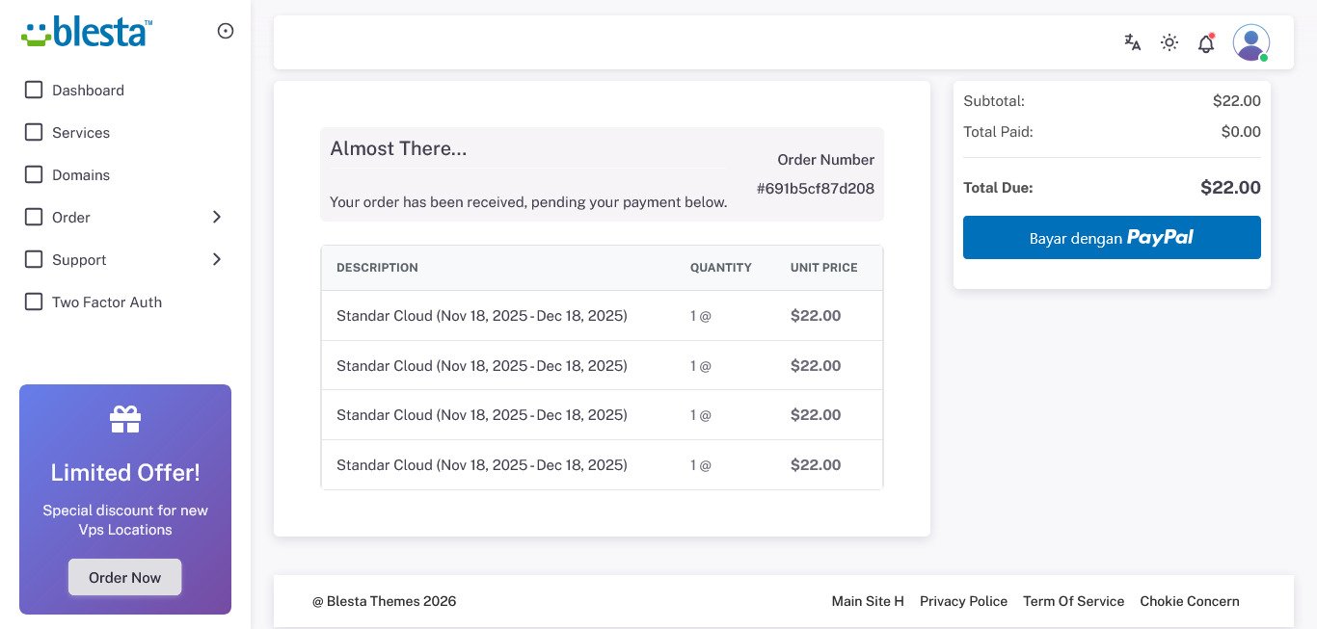This screenshot has height=629, width=1317.
Task: Open the Support menu item
Action: (79, 260)
